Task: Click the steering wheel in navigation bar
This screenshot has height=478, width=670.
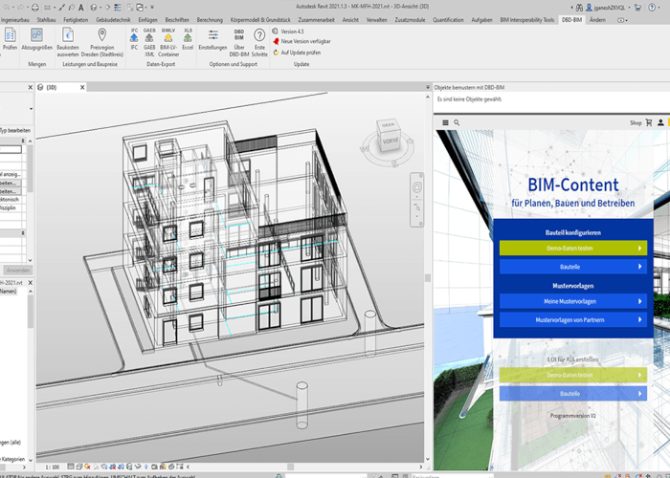Action: tap(417, 187)
